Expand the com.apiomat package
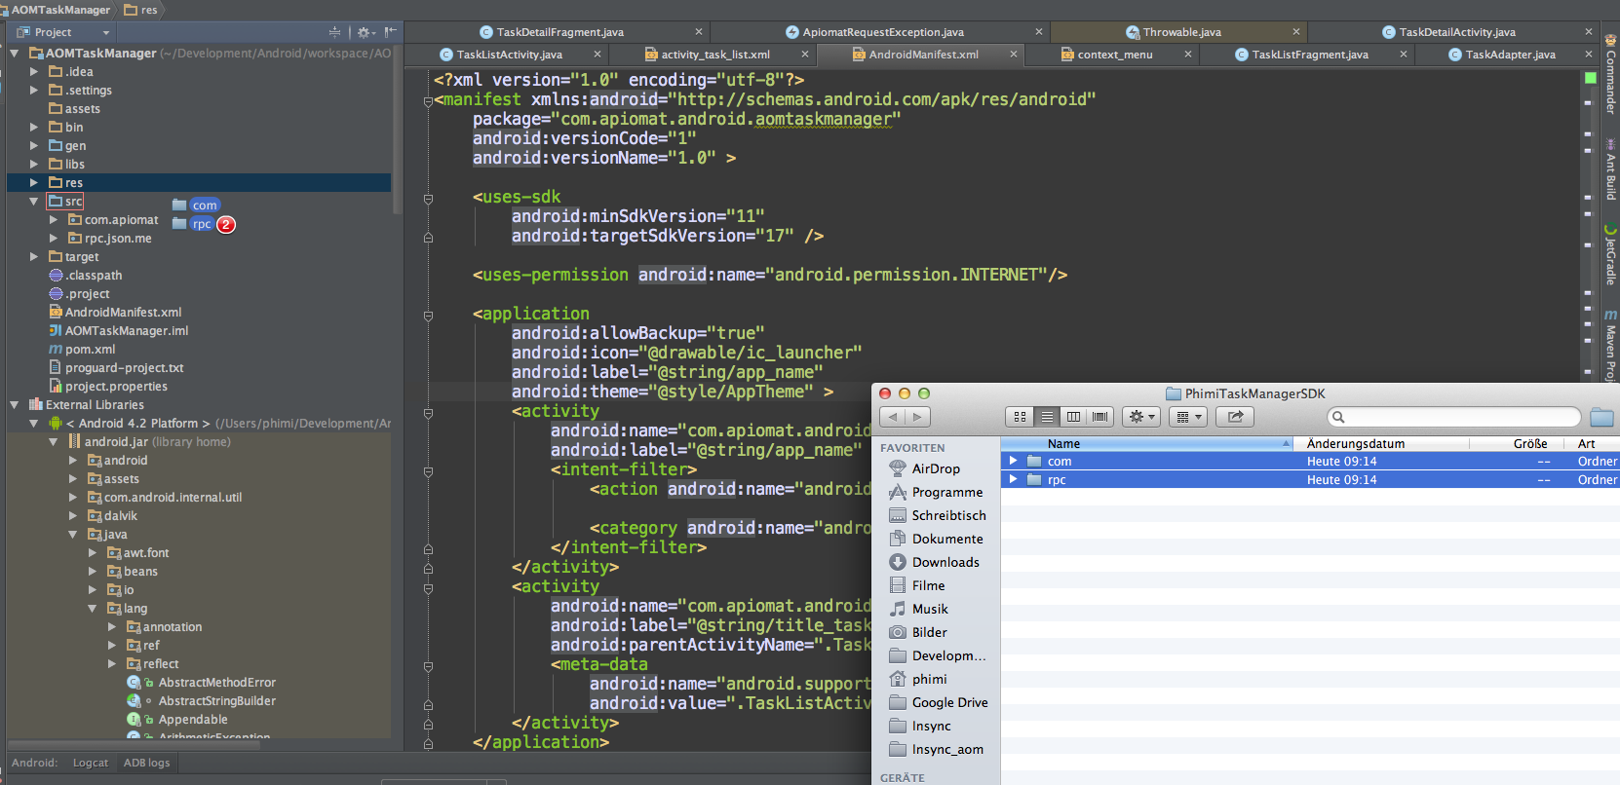 (x=54, y=220)
